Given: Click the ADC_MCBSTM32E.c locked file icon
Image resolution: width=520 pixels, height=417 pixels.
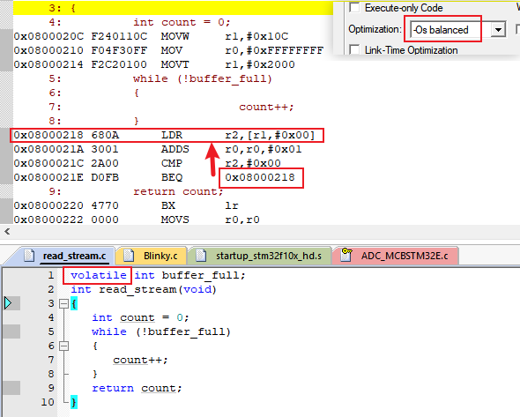Looking at the screenshot, I should point(346,255).
